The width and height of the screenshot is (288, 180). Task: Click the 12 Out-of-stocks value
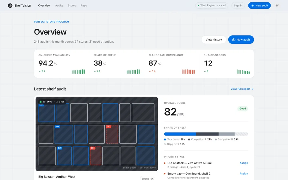coord(208,63)
